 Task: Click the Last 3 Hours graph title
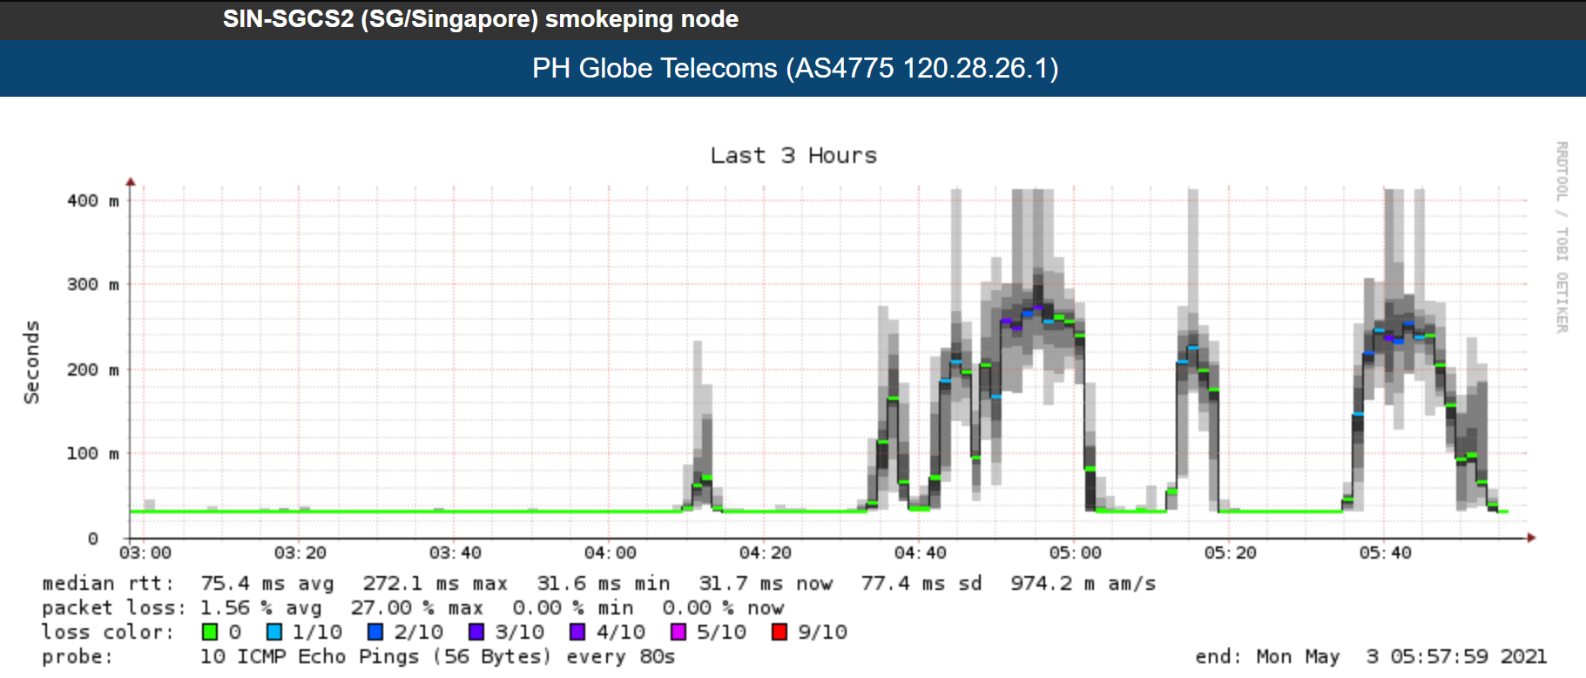pyautogui.click(x=793, y=155)
